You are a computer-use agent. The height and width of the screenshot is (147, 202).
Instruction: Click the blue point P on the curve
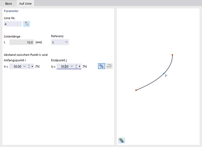pyautogui.click(x=164, y=73)
